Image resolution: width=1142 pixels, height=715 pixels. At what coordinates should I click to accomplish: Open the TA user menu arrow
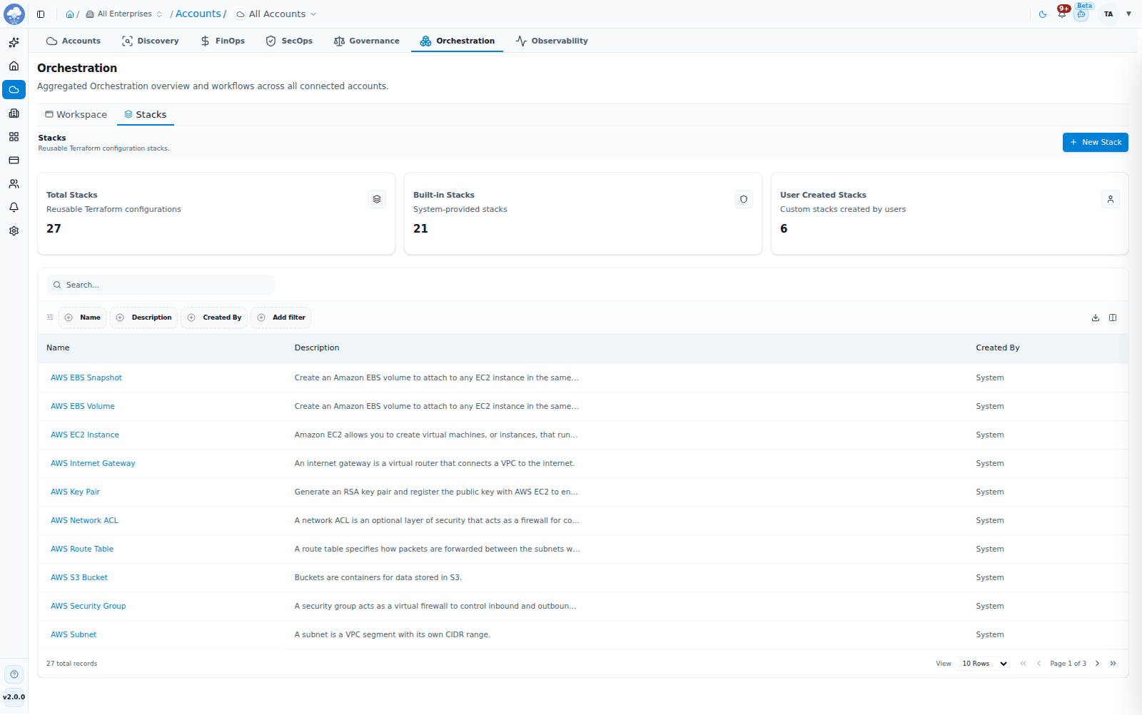pos(1128,14)
